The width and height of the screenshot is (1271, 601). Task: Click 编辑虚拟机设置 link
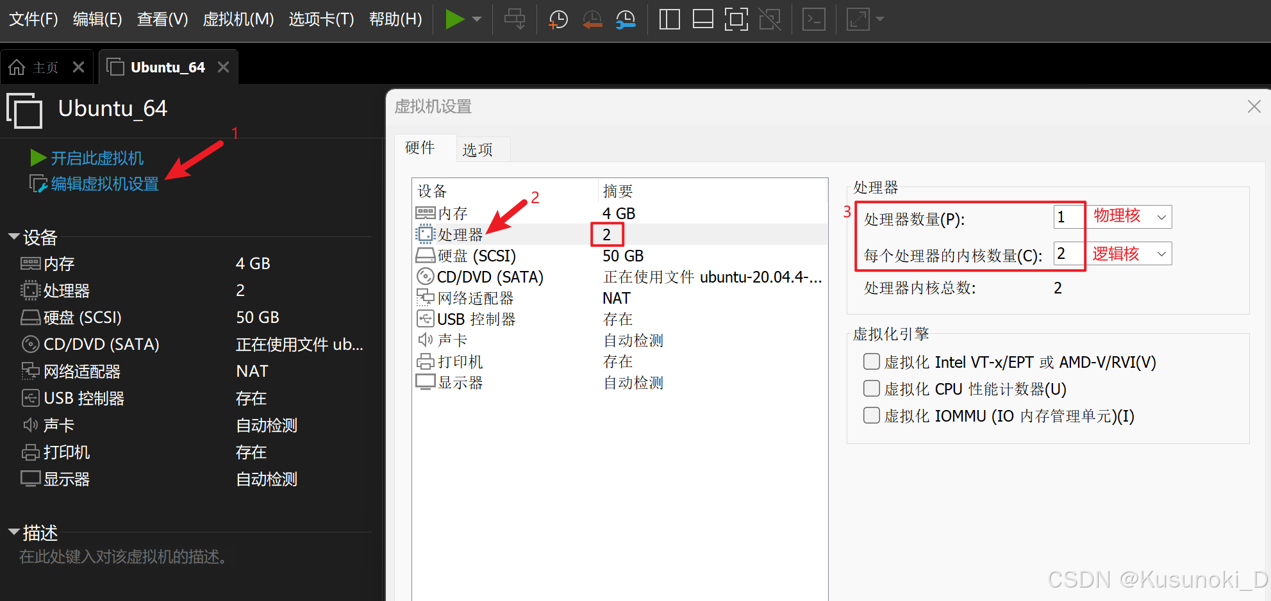[104, 184]
